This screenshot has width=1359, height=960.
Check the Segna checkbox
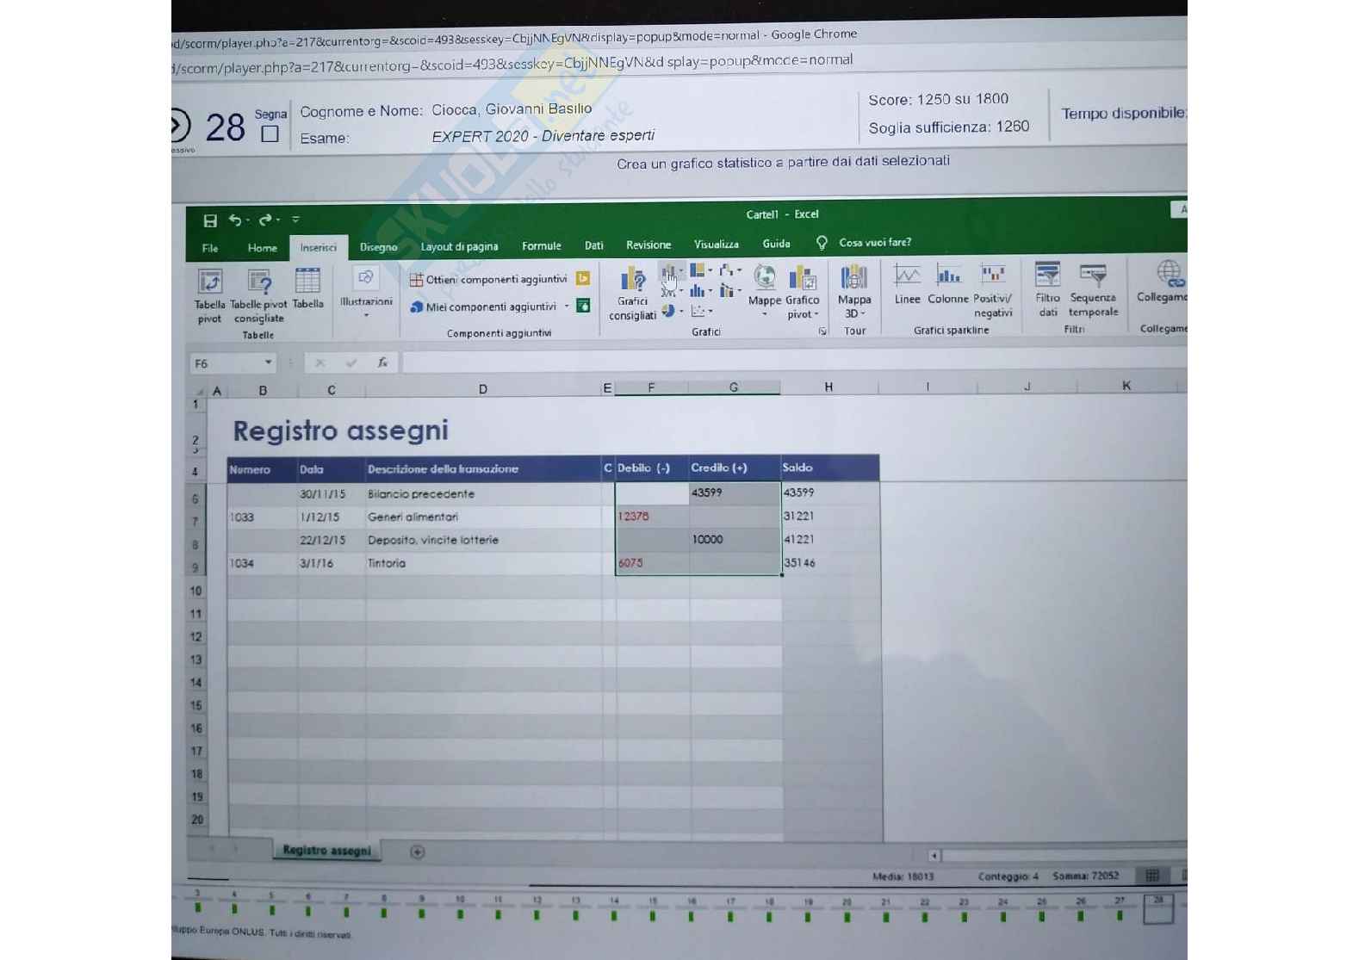pyautogui.click(x=270, y=134)
